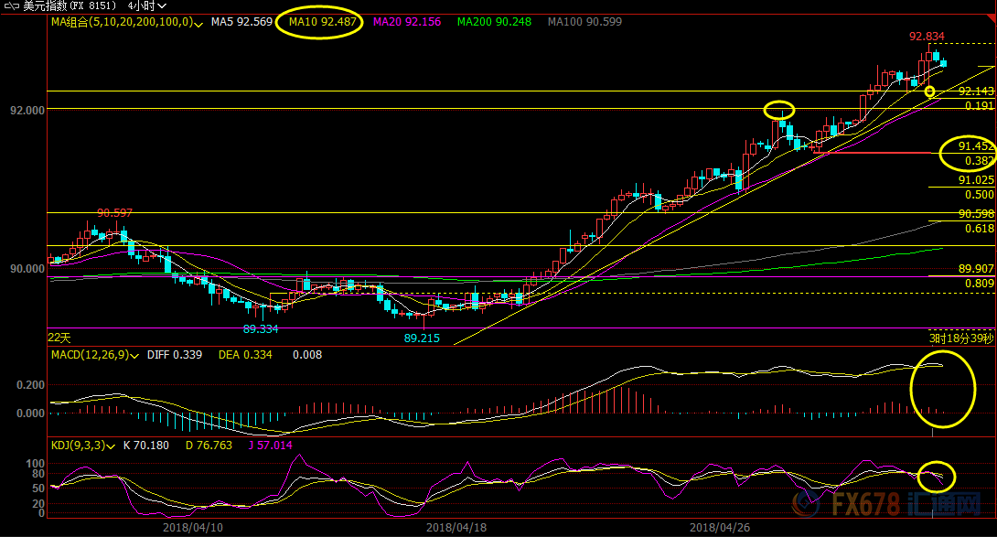This screenshot has height=537, width=997.
Task: Click the 0.618 Fibonacci retracement label
Action: 979,228
